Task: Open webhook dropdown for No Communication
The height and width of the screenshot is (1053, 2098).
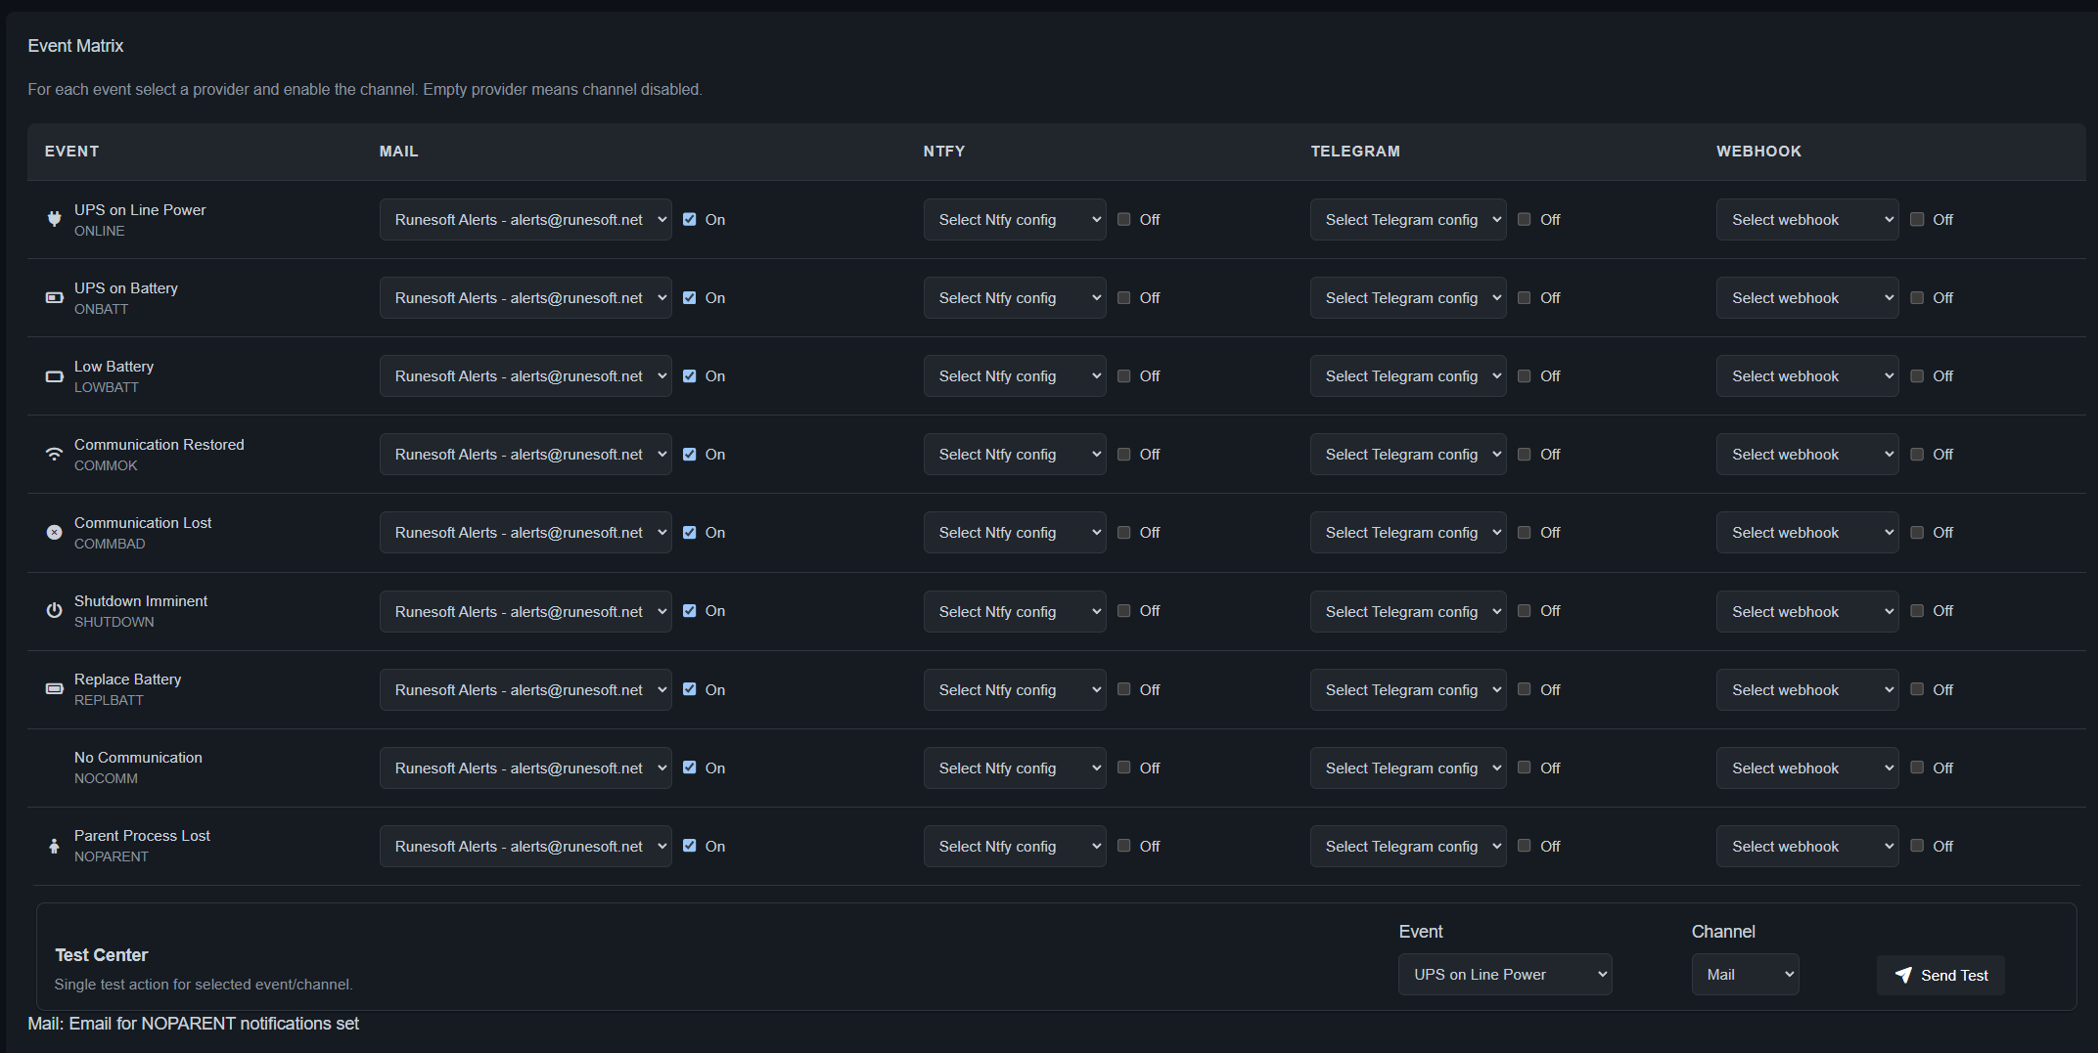Action: [1807, 768]
